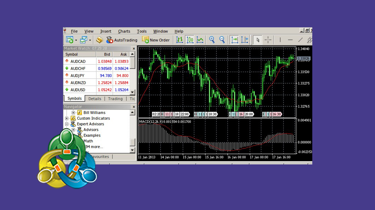
Task: Close the Navigator panel
Action: pyautogui.click(x=134, y=107)
